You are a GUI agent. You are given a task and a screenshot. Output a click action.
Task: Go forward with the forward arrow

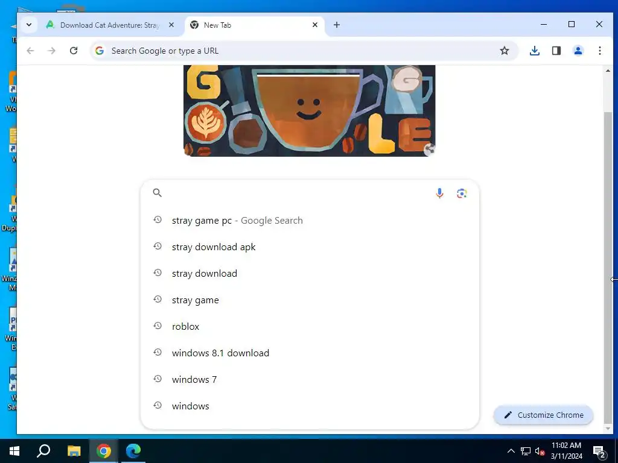tap(52, 51)
